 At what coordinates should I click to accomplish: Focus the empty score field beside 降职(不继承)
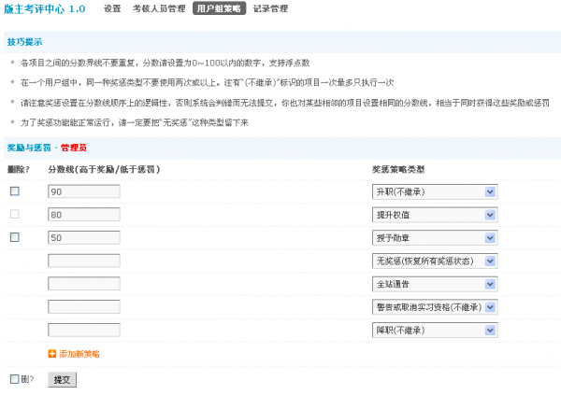point(84,330)
